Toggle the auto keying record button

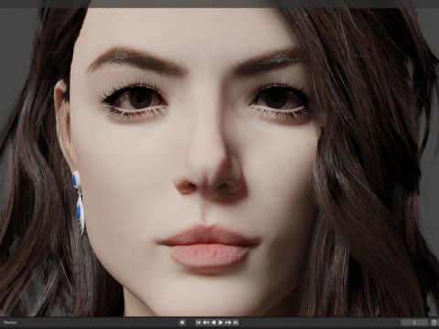[x=182, y=323]
